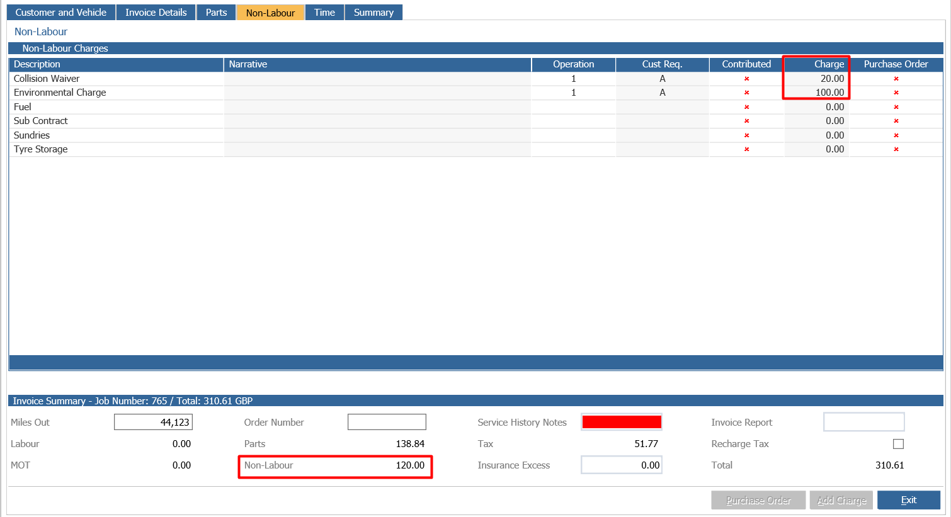Tick the Recharge Tax checkbox
This screenshot has height=517, width=951.
898,444
